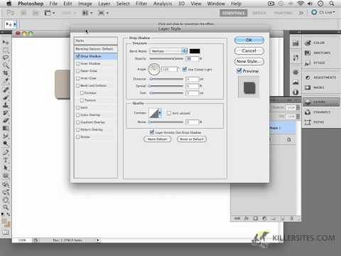The width and height of the screenshot is (341, 256).
Task: Open the Window menu
Action: click(216, 4)
